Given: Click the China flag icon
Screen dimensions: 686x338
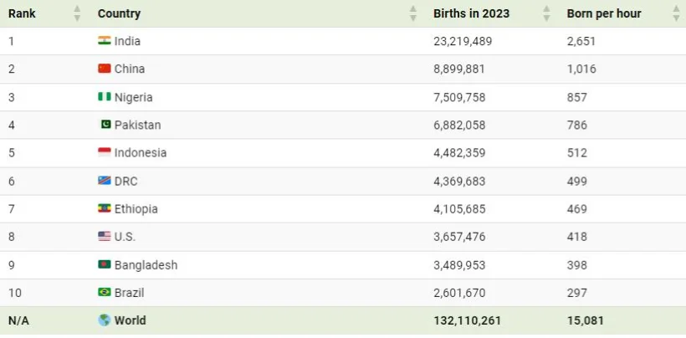Looking at the screenshot, I should tap(104, 69).
